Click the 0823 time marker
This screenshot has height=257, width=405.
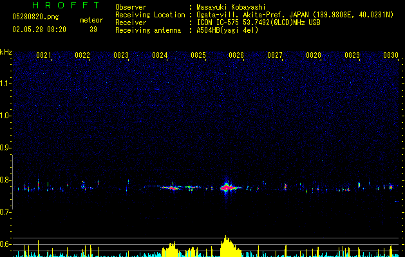point(121,55)
